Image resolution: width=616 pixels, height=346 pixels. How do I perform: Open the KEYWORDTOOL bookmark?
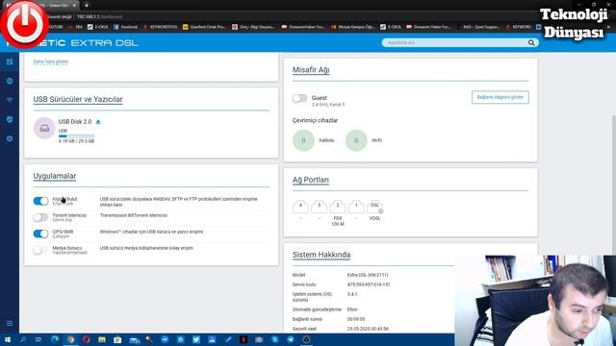pos(161,27)
